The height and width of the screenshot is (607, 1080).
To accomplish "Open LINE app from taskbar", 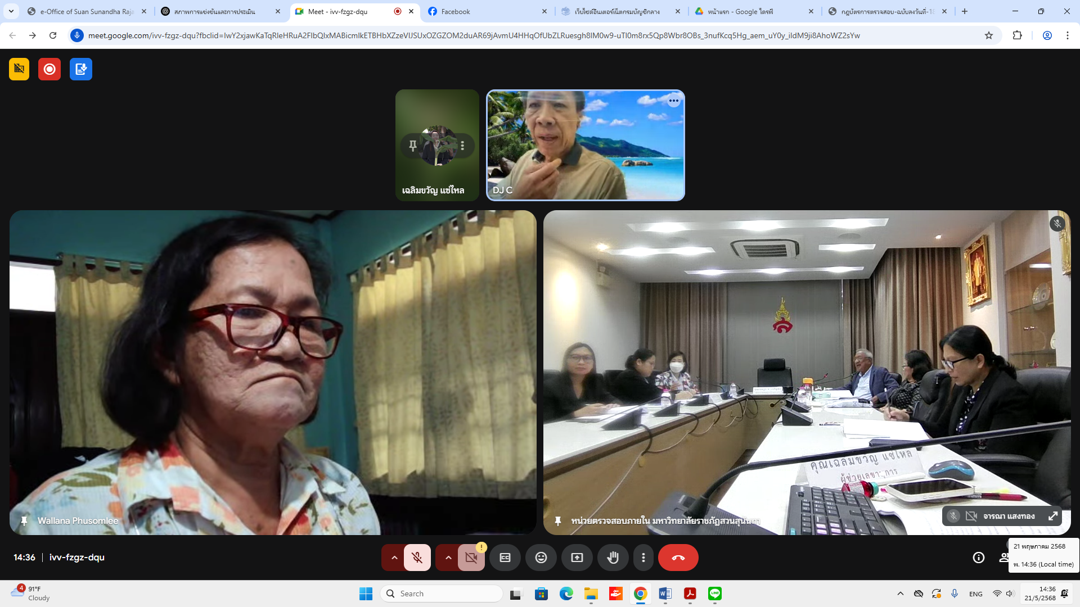I will (714, 594).
